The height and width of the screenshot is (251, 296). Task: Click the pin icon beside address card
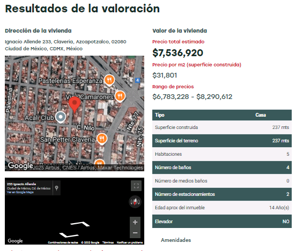[x=57, y=188]
